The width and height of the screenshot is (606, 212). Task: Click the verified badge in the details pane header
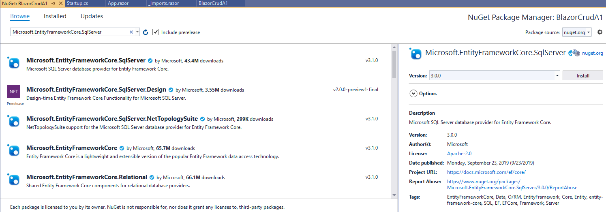pyautogui.click(x=570, y=53)
